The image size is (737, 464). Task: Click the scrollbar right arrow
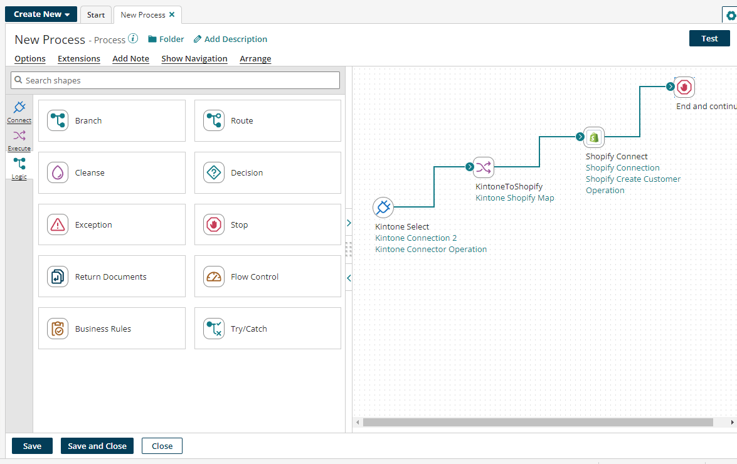click(732, 422)
